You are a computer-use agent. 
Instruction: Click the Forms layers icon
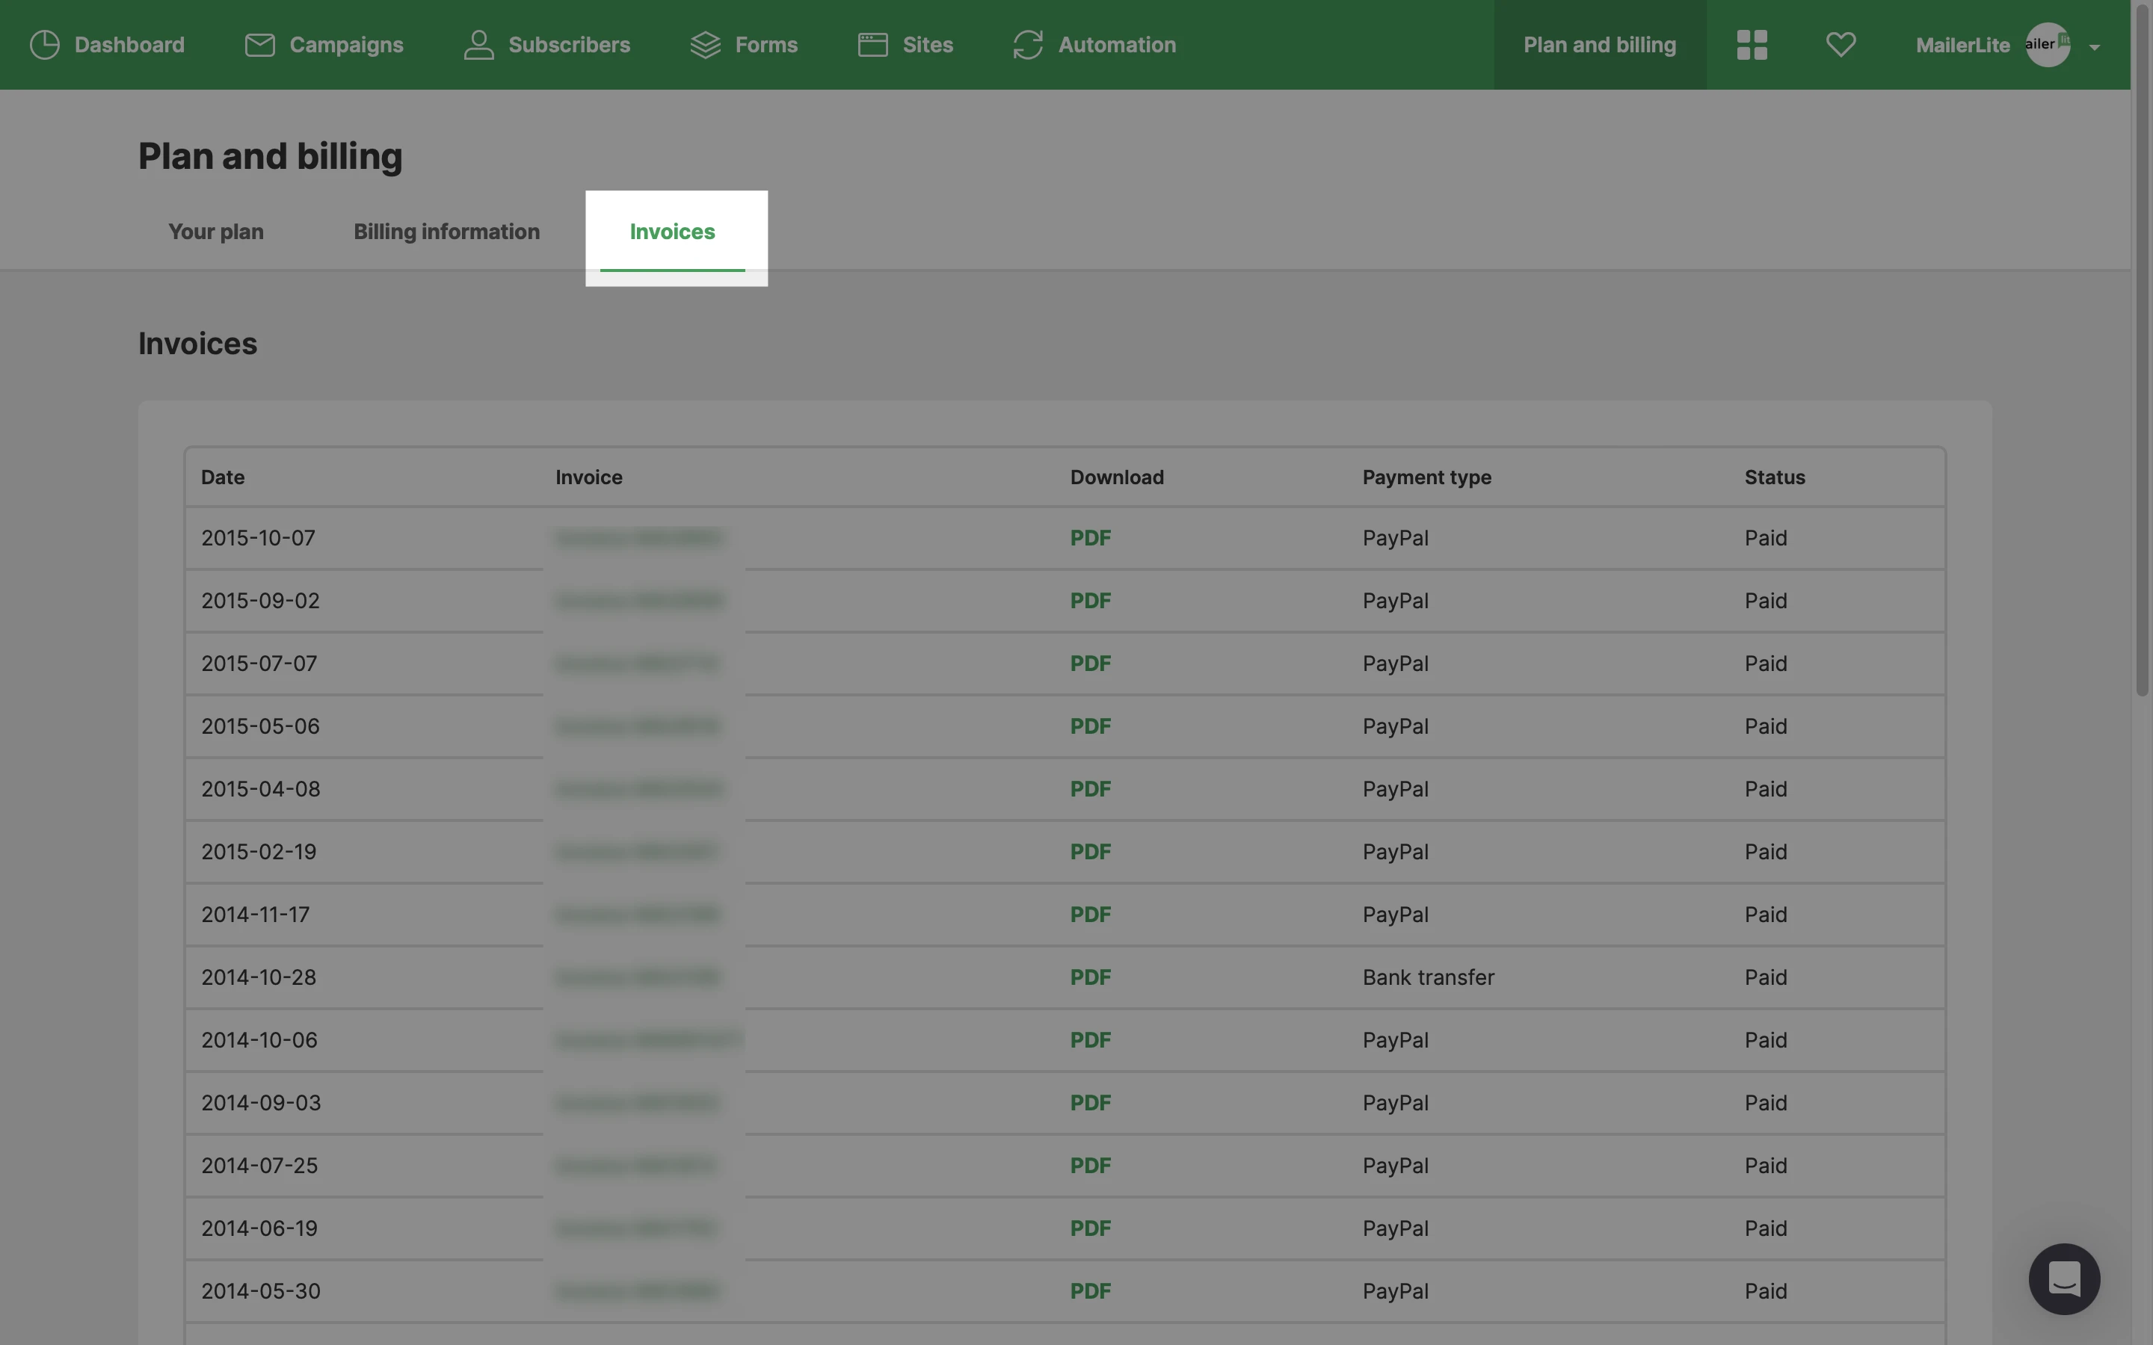pyautogui.click(x=706, y=45)
